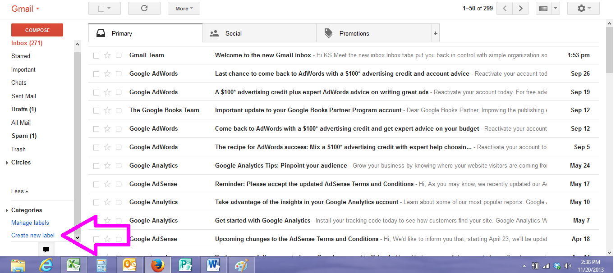Open Windows Explorer from taskbar

pos(18,265)
